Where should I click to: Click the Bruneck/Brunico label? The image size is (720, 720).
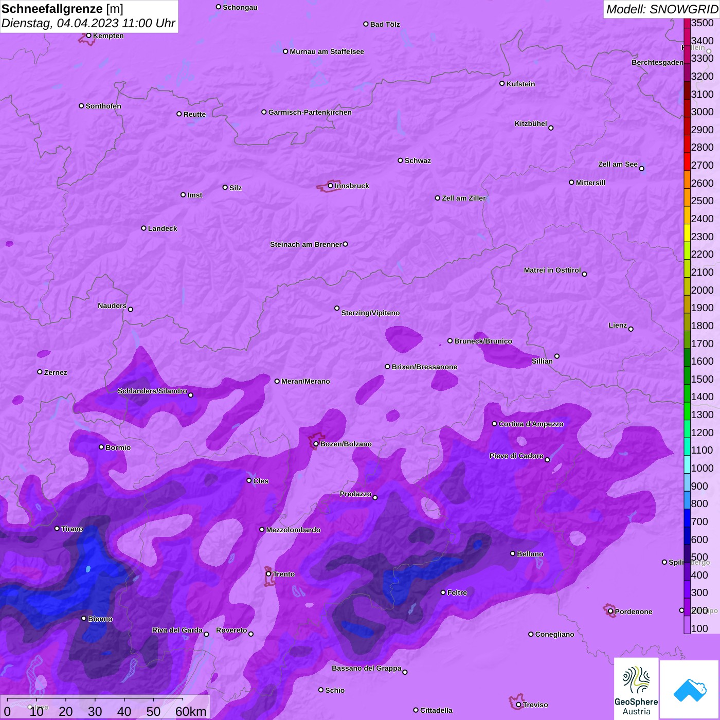pyautogui.click(x=483, y=341)
